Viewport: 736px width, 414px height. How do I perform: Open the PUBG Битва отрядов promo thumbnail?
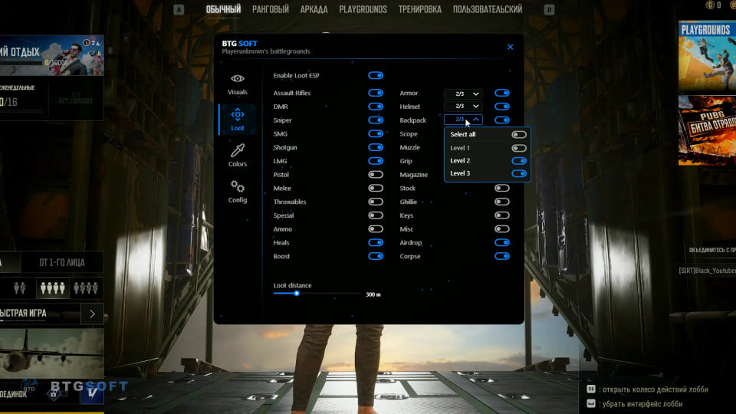[x=707, y=130]
